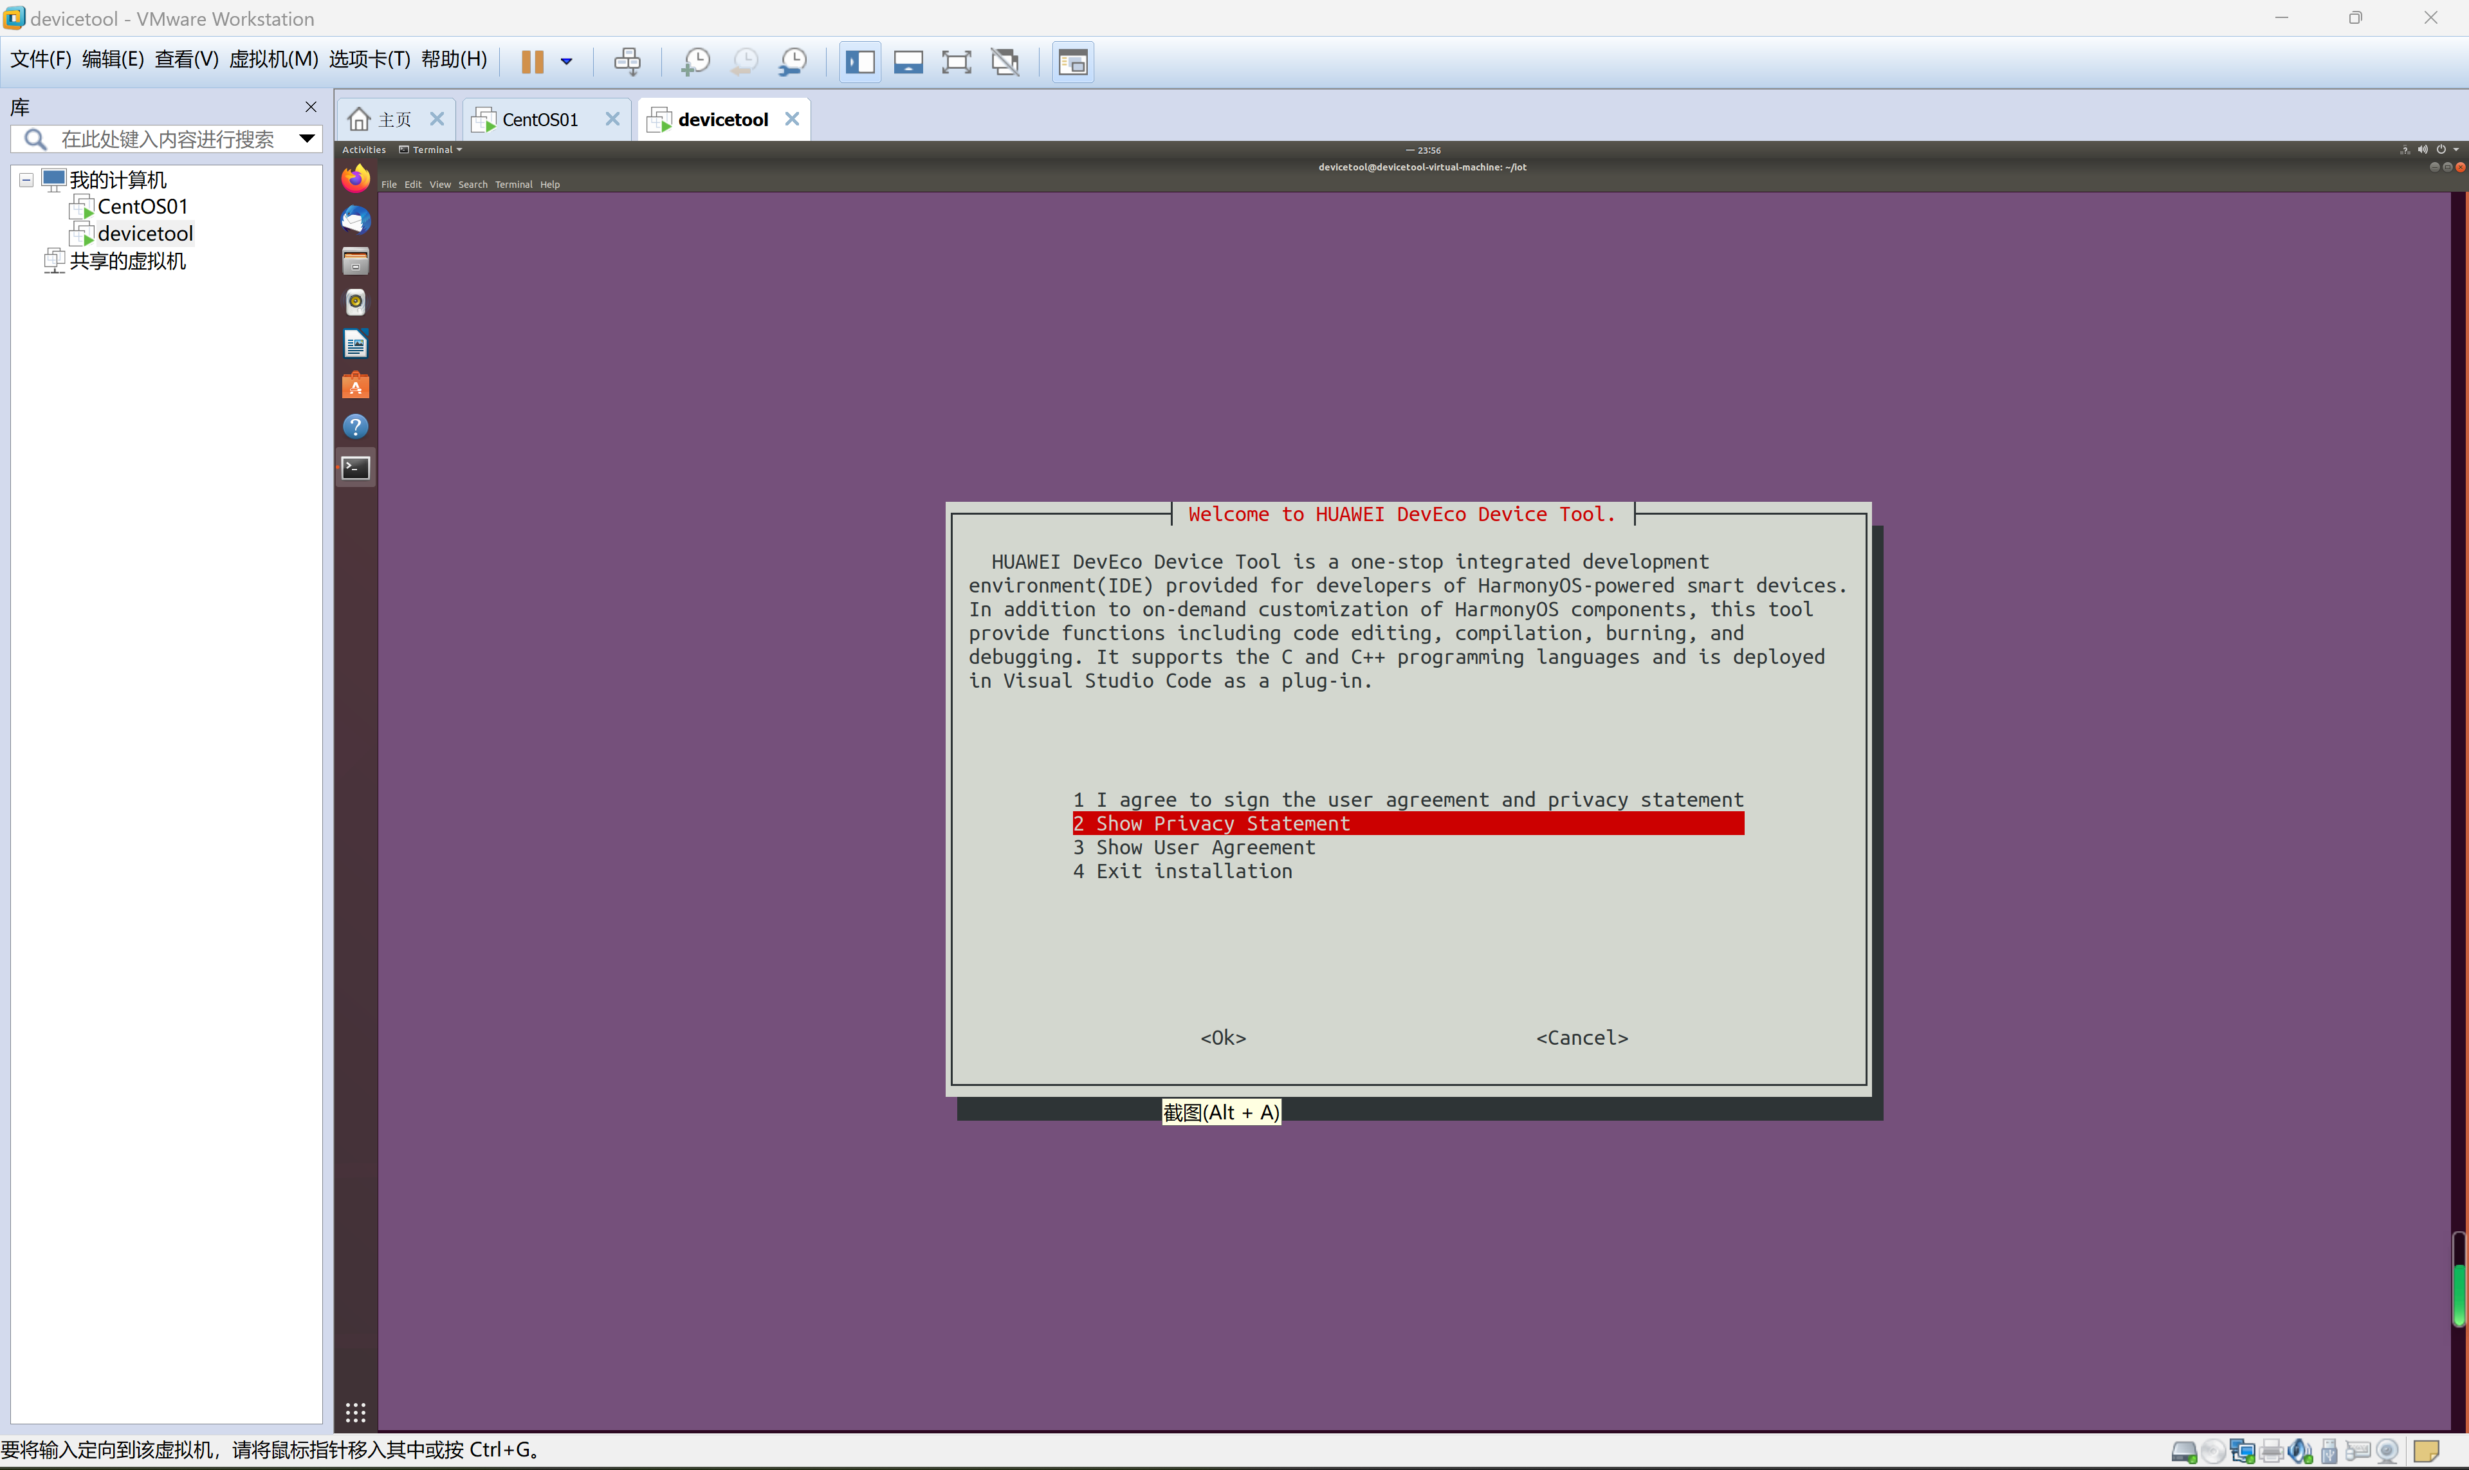
Task: Select devicetool in the library tree
Action: tap(145, 234)
